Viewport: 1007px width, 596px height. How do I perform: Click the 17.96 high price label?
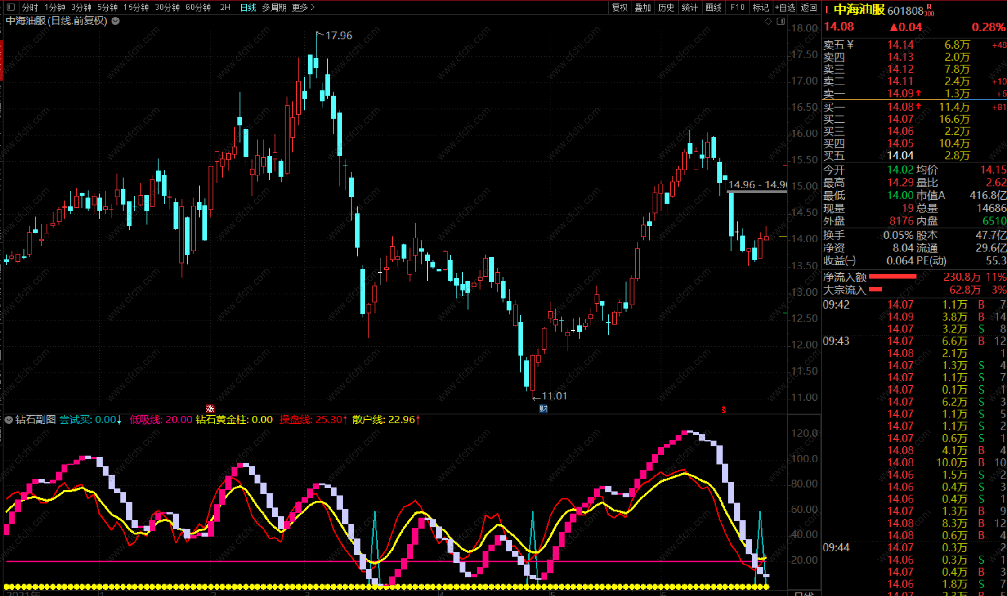point(338,36)
